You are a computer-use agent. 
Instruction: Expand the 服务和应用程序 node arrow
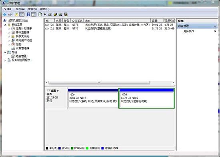[5, 60]
